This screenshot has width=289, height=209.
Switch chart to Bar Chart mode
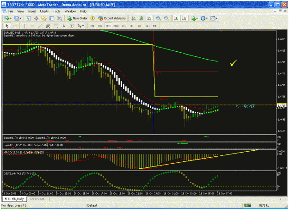(x=133, y=18)
